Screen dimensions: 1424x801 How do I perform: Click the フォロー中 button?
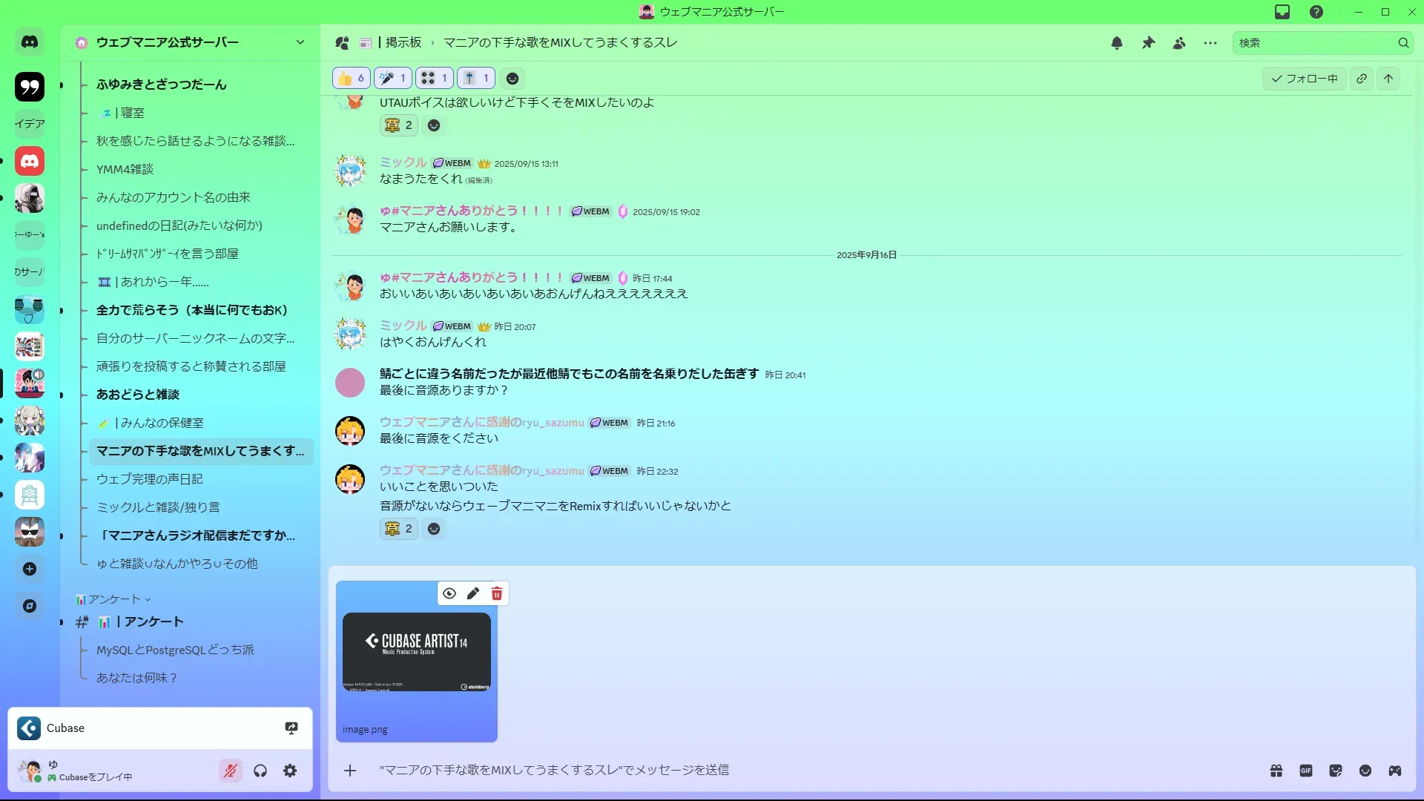click(1305, 79)
